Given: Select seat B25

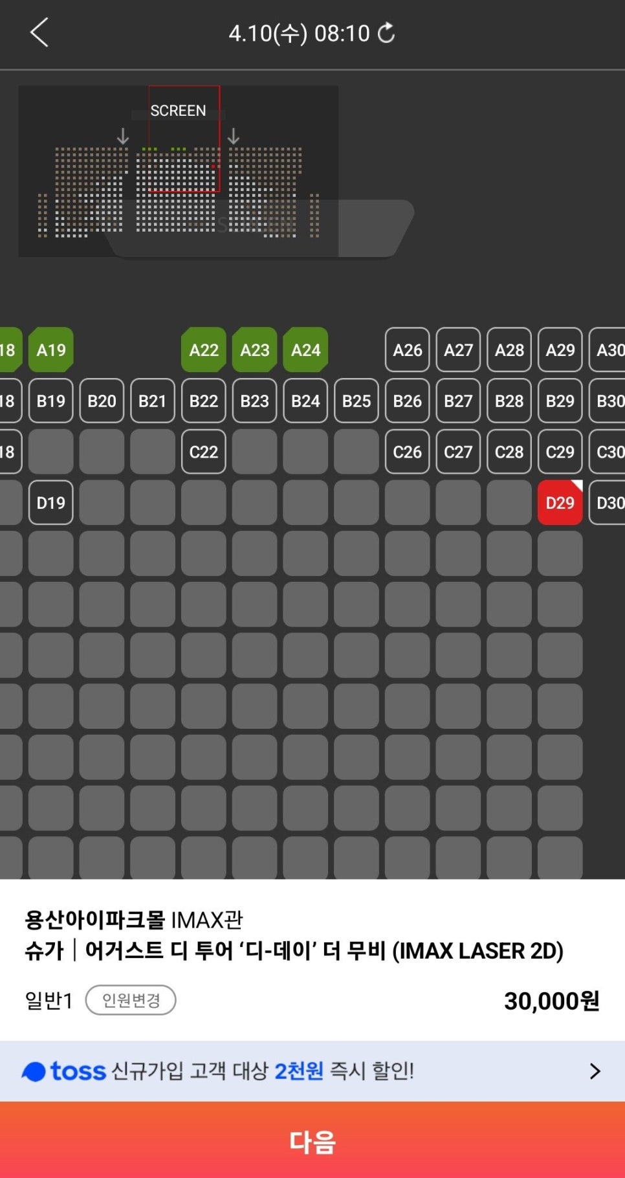Looking at the screenshot, I should pos(356,401).
